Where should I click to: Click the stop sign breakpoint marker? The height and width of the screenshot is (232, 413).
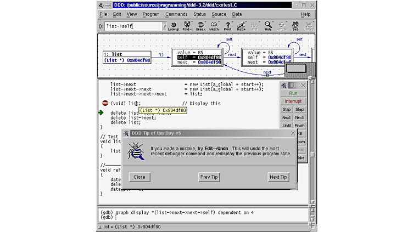(x=105, y=103)
